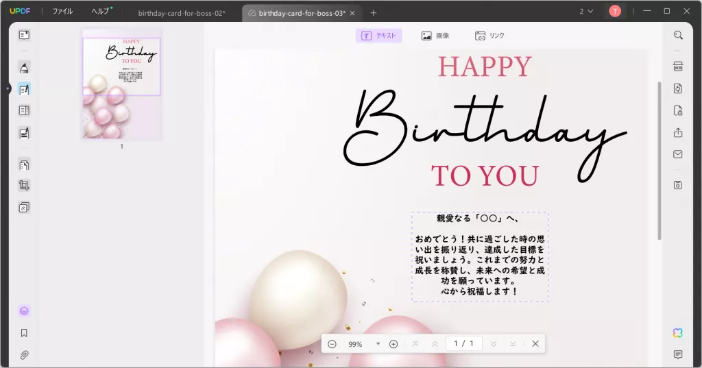This screenshot has width=702, height=368.
Task: Go to last page arrow
Action: 513,344
